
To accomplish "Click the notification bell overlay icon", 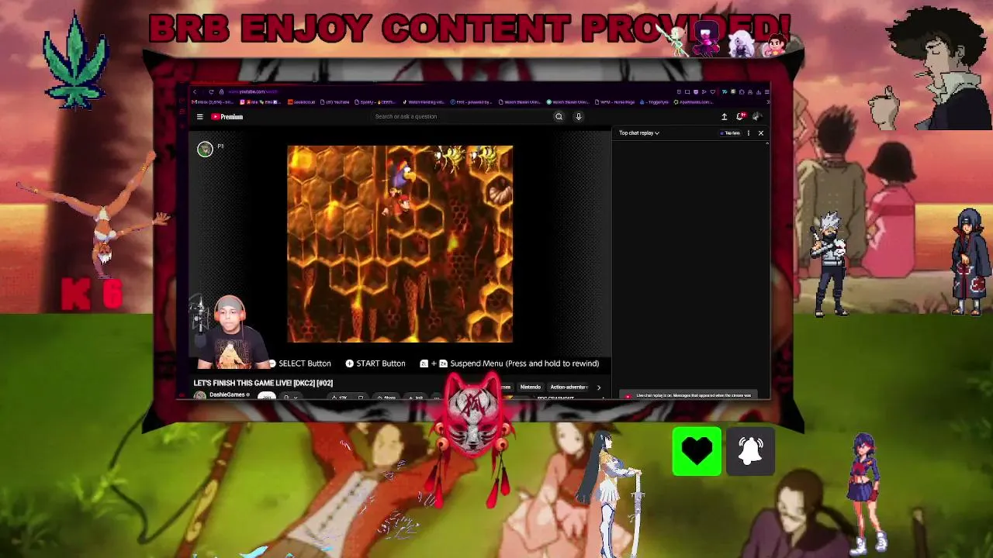I will pyautogui.click(x=750, y=451).
